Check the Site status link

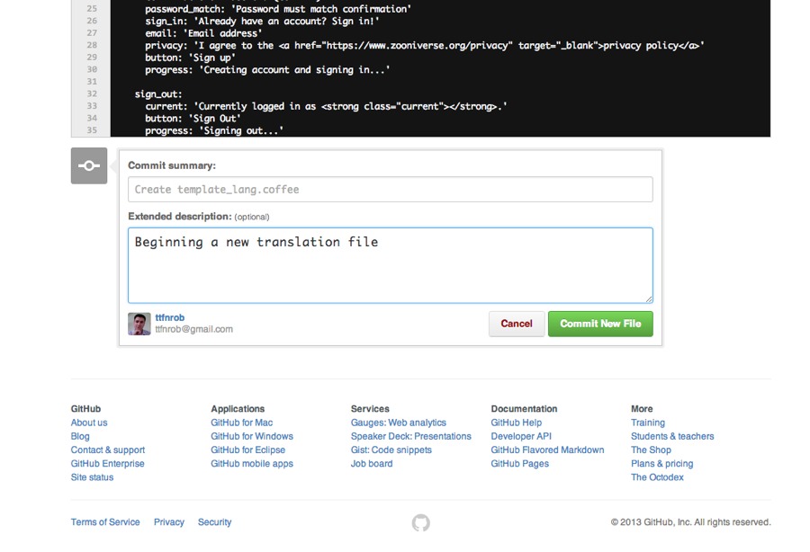92,477
